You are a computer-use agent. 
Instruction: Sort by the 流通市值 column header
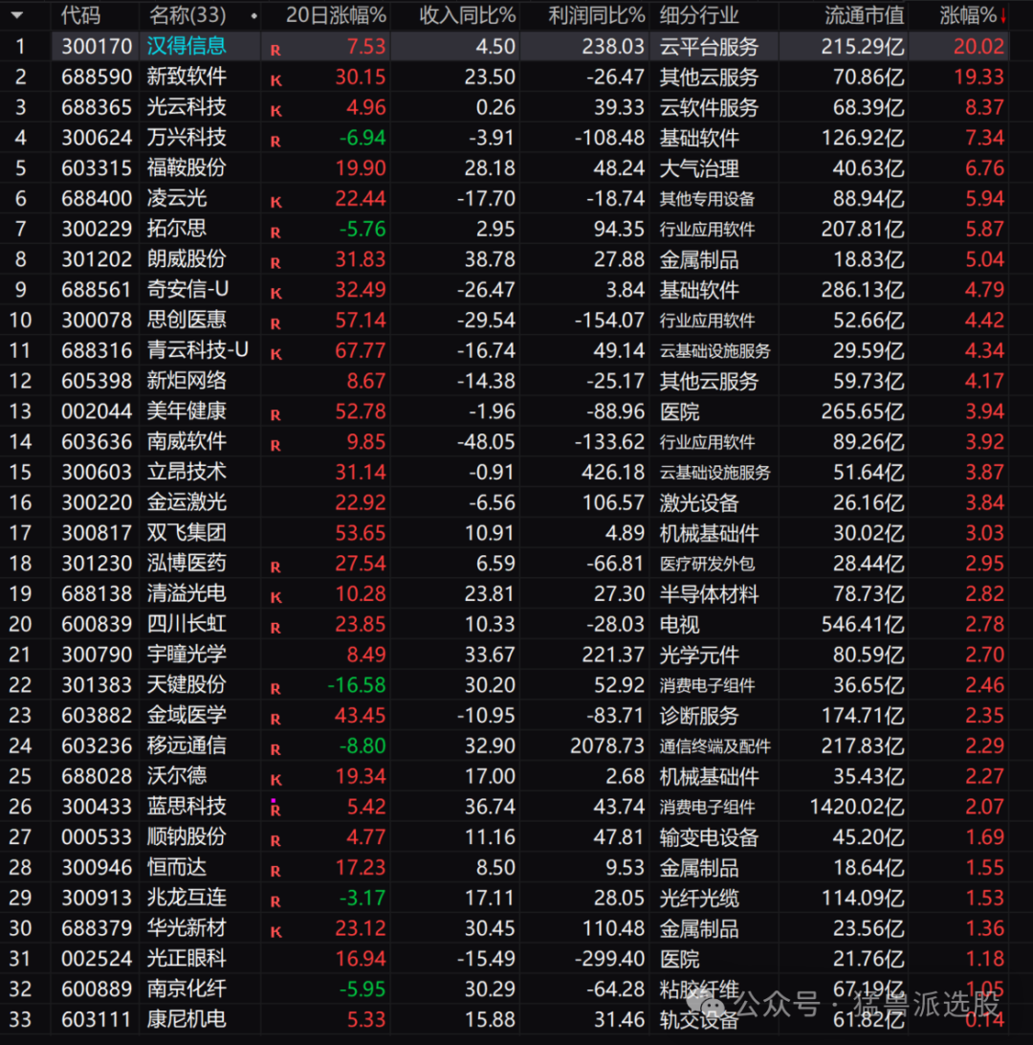click(865, 14)
